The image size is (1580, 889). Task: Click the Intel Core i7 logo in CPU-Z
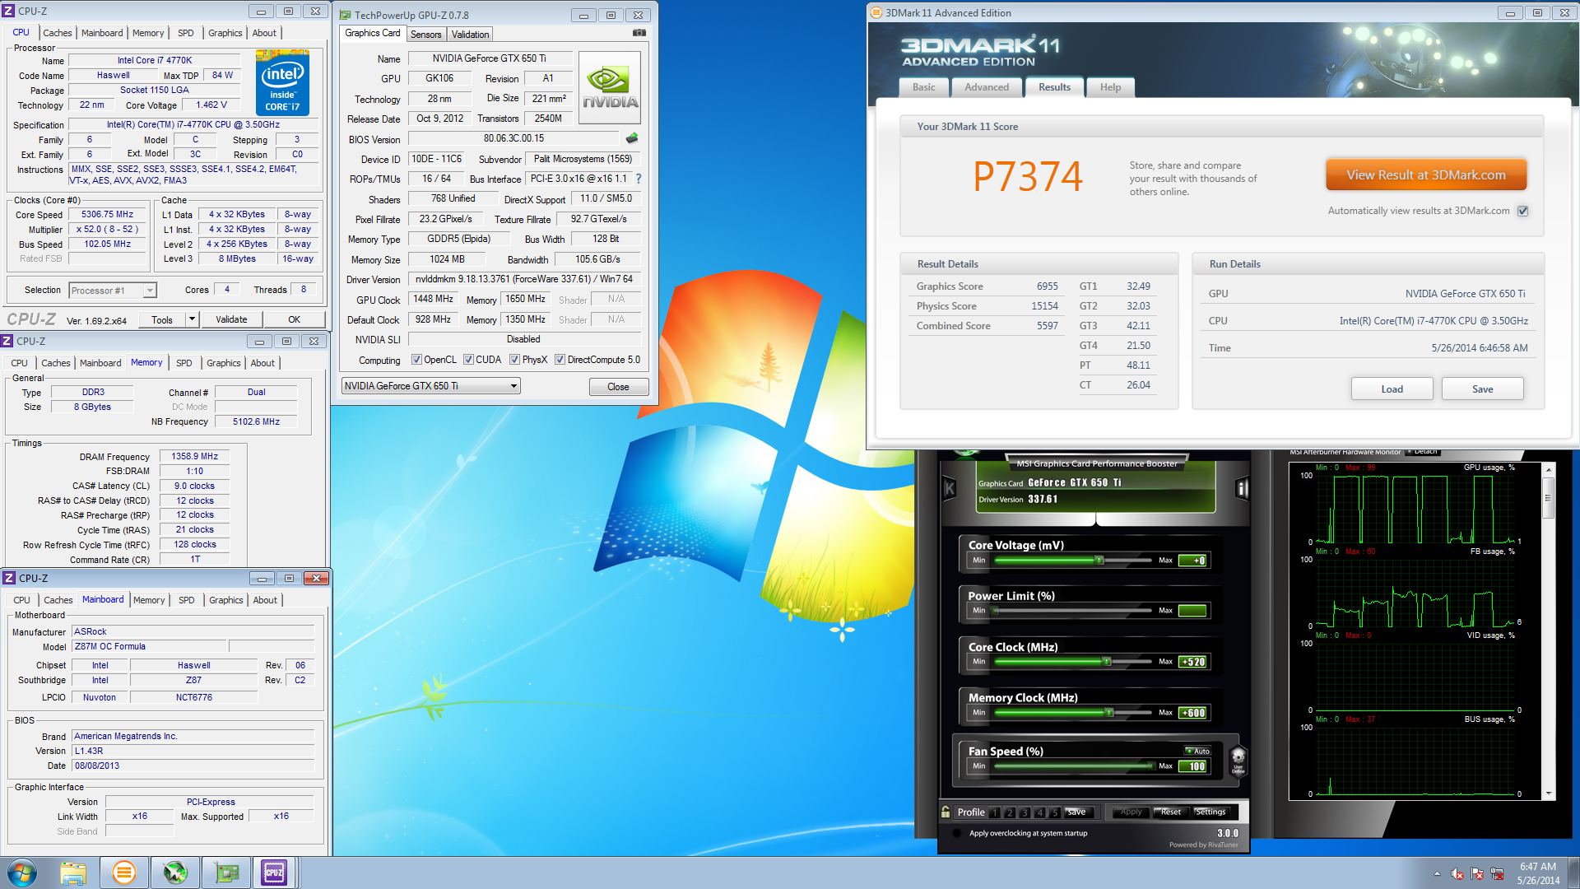[x=282, y=82]
